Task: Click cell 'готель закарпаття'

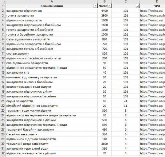Action: [52, 16]
